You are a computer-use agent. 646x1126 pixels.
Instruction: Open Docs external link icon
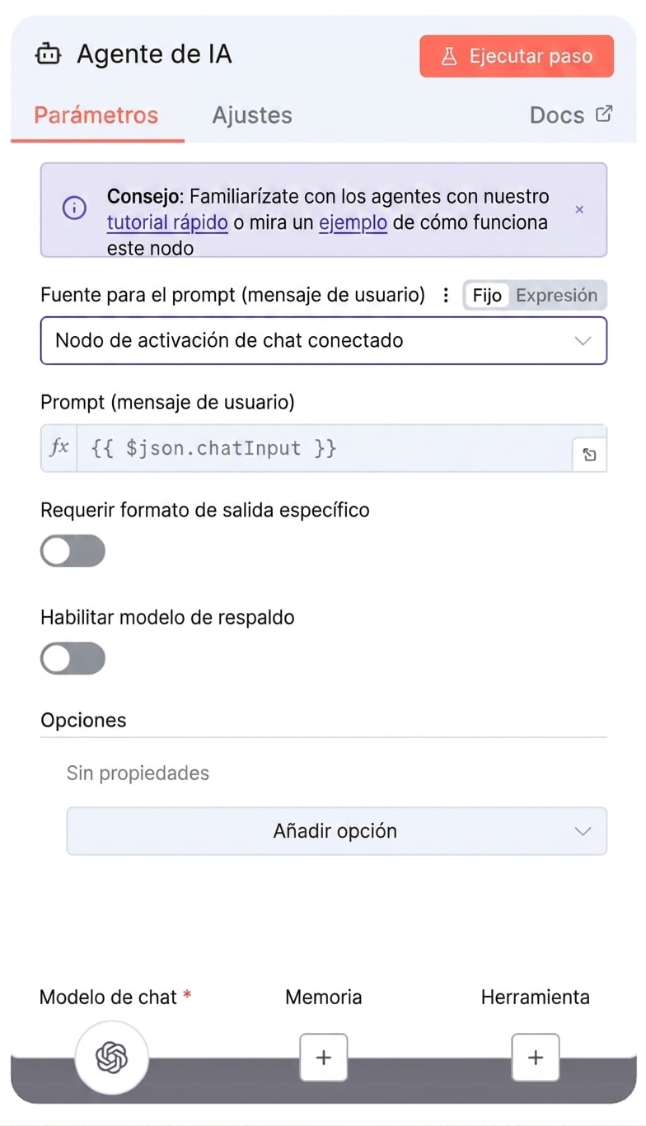pyautogui.click(x=604, y=114)
